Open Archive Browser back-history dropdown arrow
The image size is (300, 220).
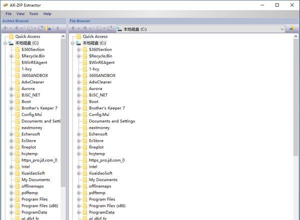[10, 28]
